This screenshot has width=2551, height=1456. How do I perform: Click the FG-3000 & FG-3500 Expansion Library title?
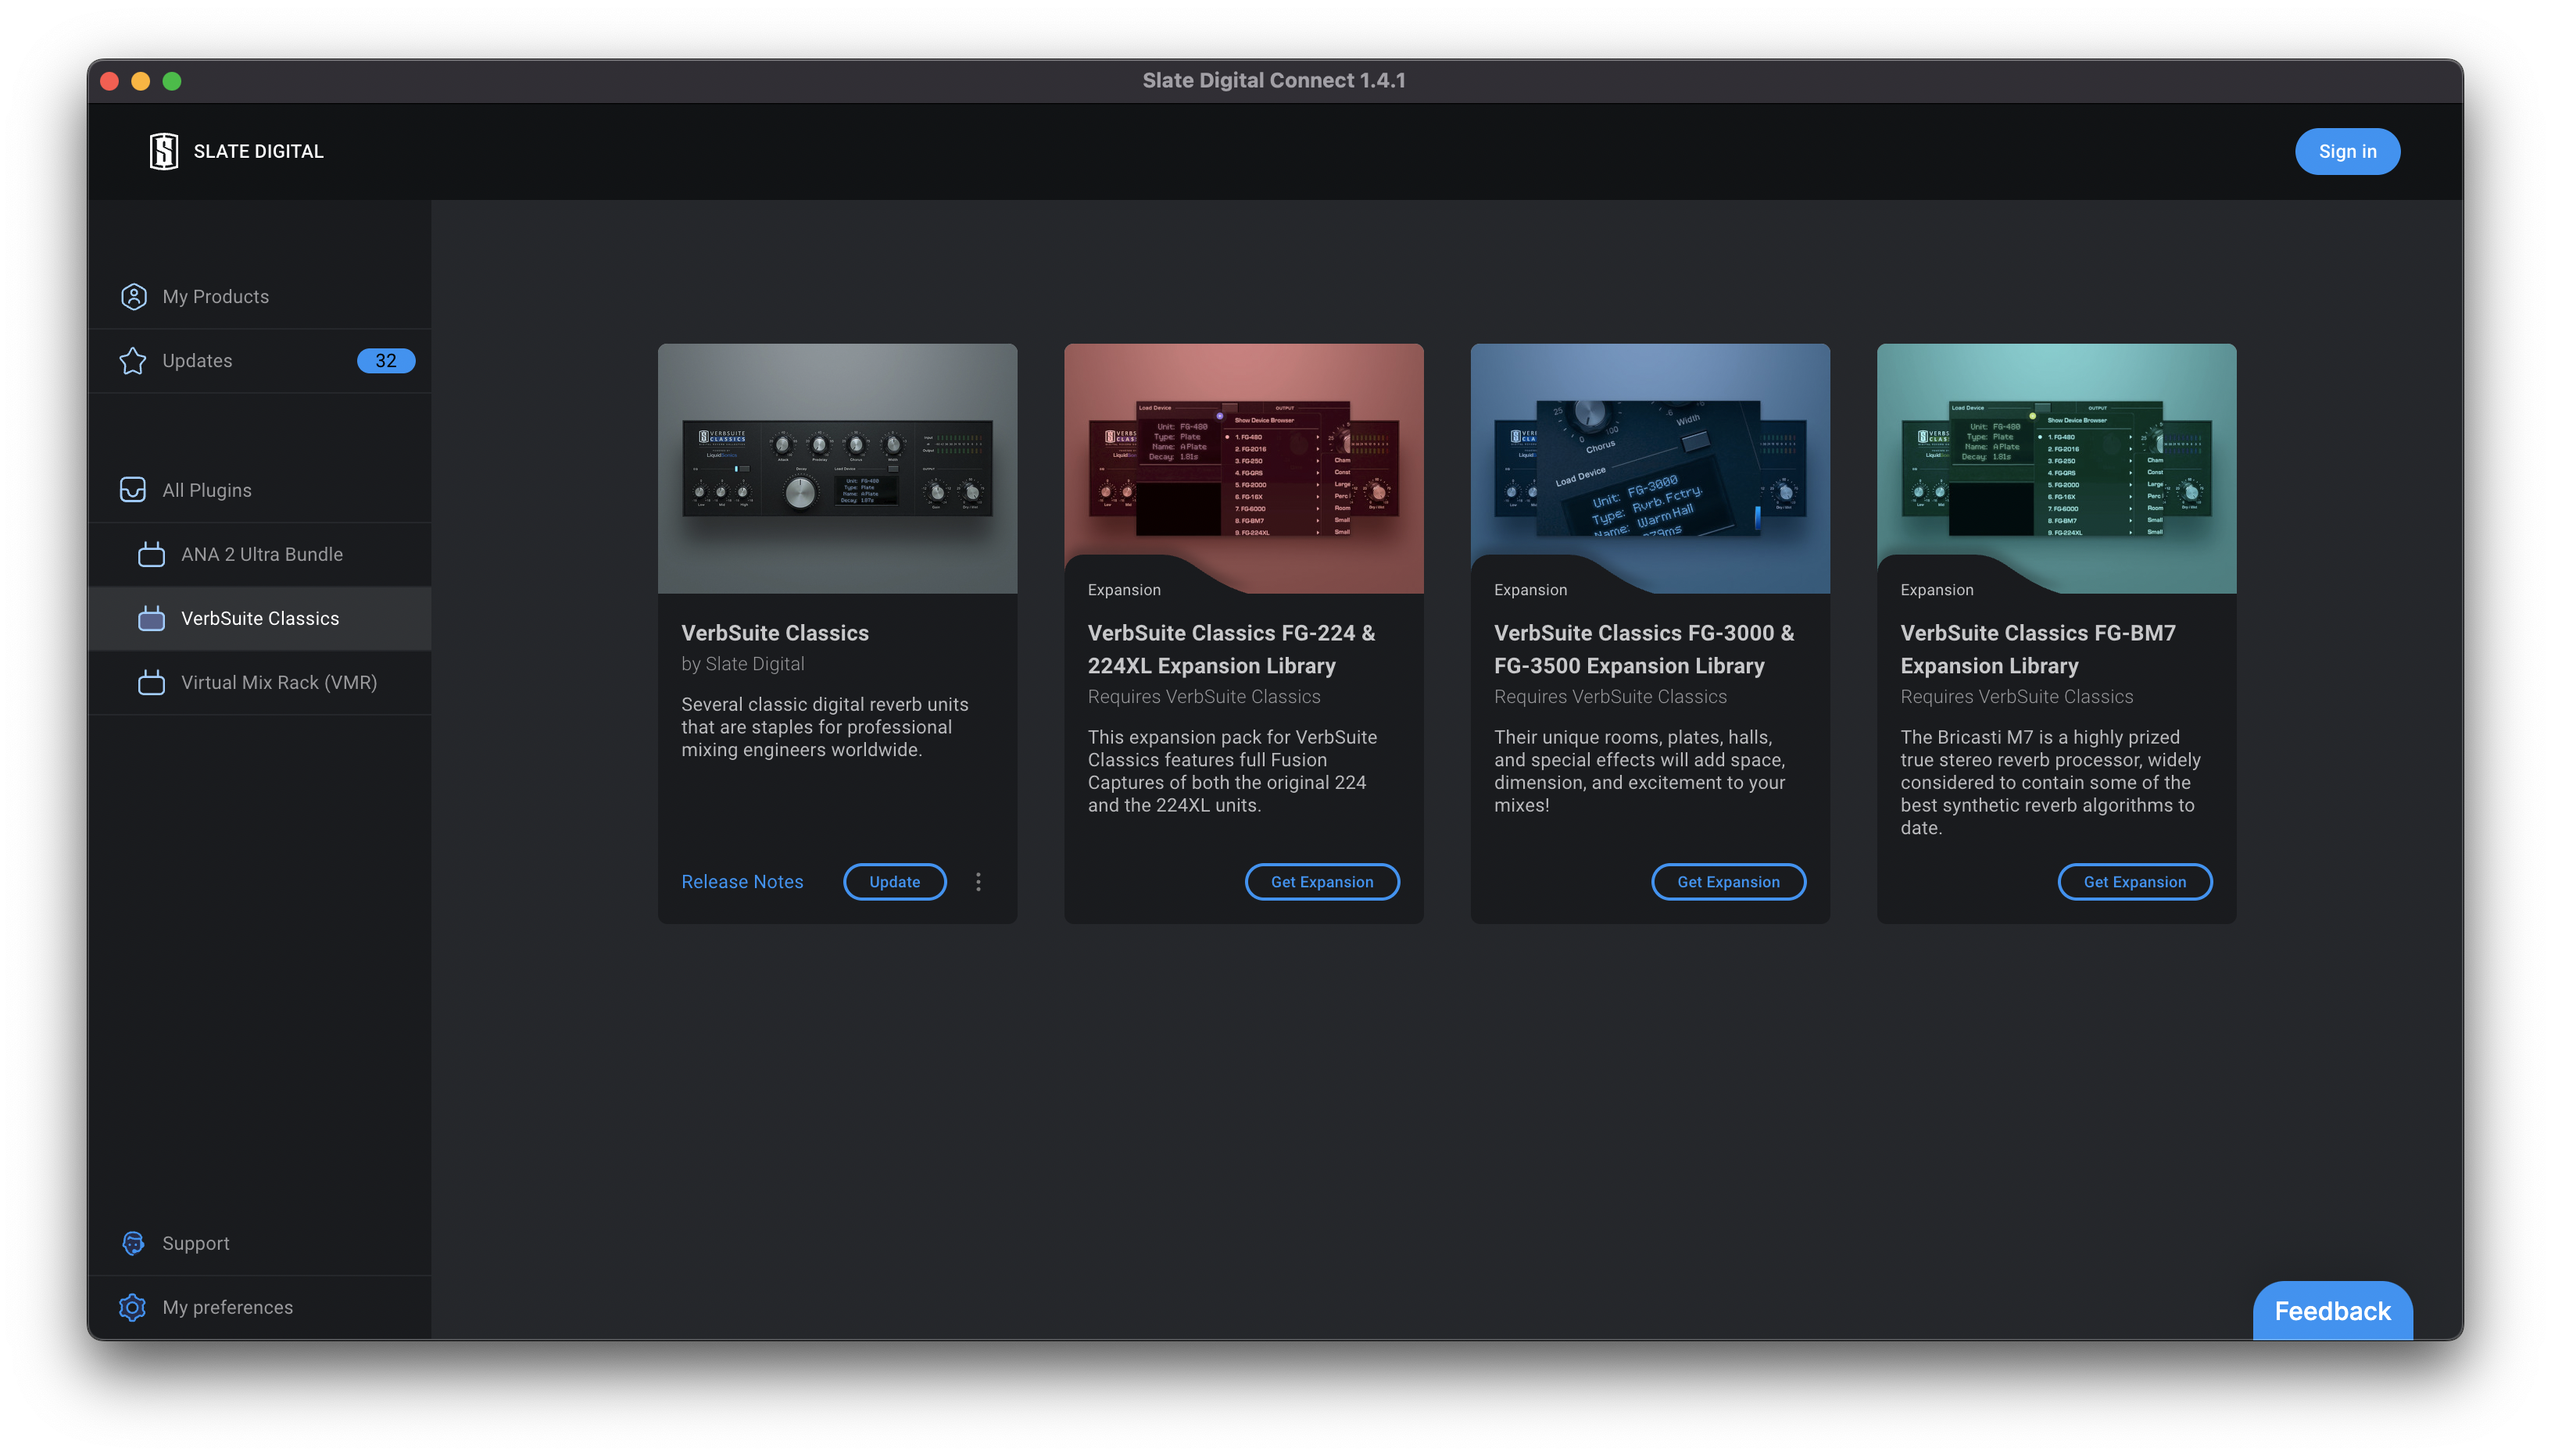pyautogui.click(x=1644, y=649)
